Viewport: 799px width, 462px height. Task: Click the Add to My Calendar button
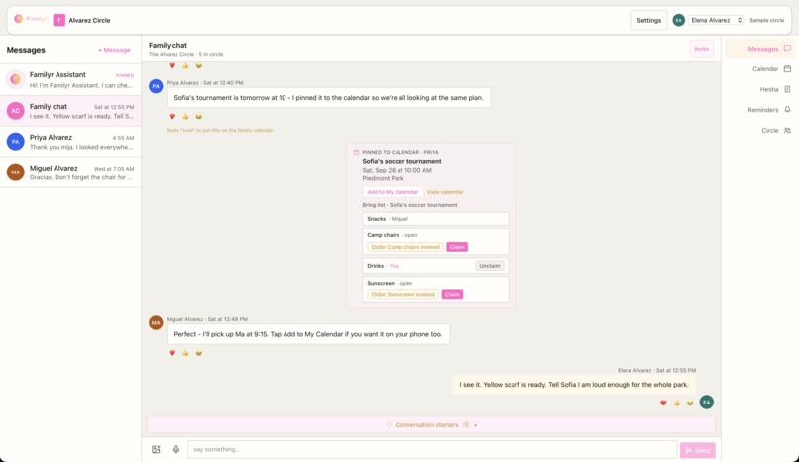coord(393,192)
